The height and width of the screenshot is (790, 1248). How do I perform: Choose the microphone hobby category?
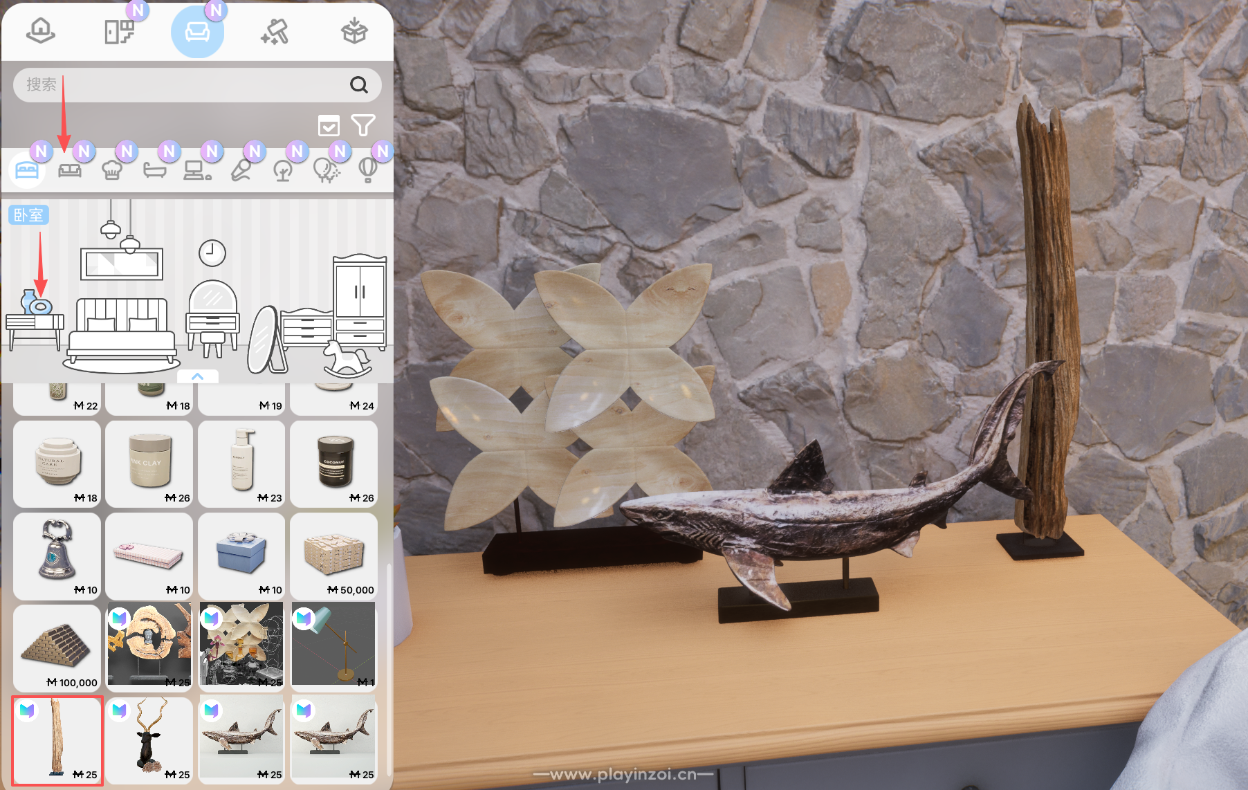coord(240,169)
